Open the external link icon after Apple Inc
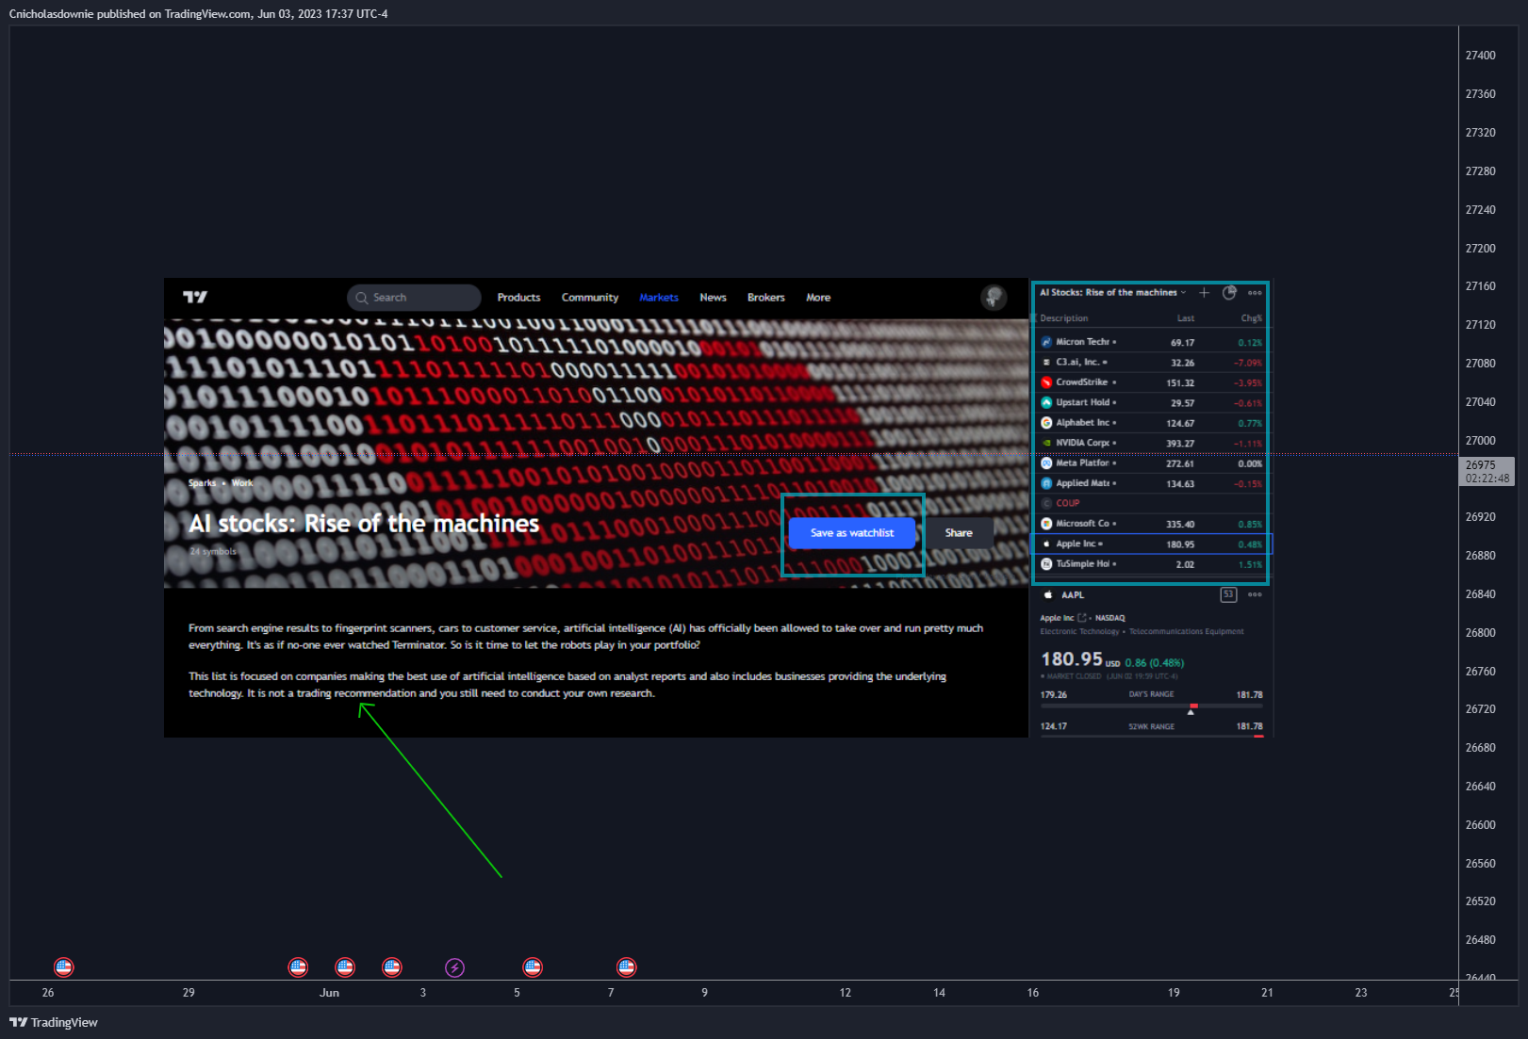The image size is (1528, 1039). tap(1082, 618)
